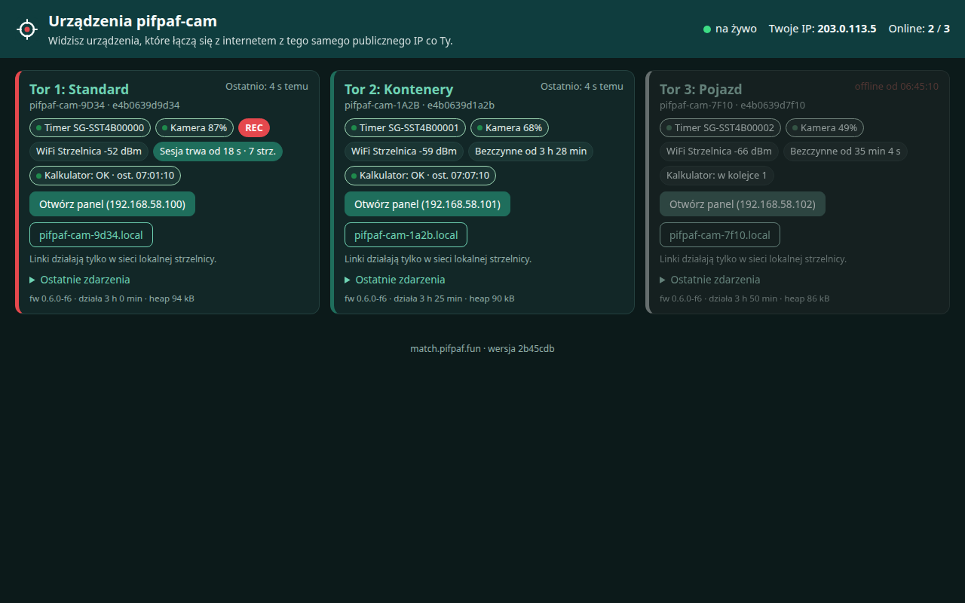The width and height of the screenshot is (965, 603).
Task: Click firmware line with heap 90 kB
Action: (x=430, y=298)
